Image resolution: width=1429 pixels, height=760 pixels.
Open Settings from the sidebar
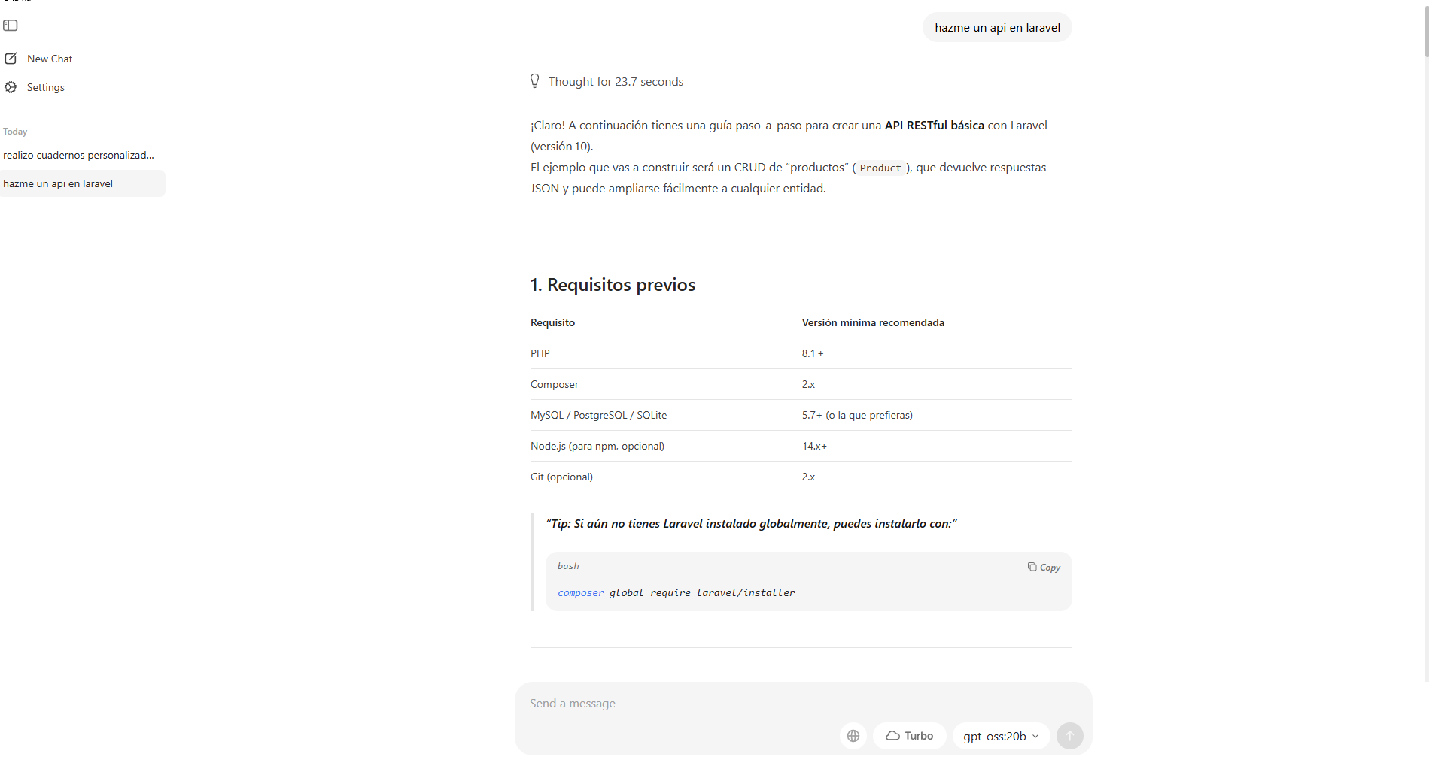45,87
